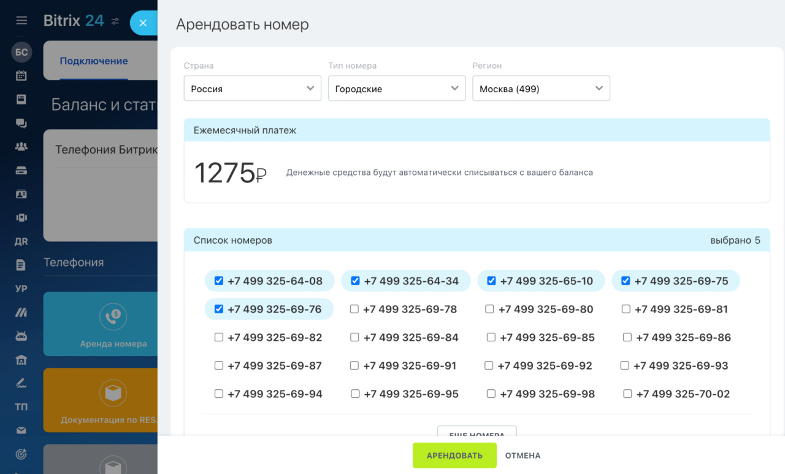Click the 1275₽ monthly payment amount
This screenshot has width=785, height=474.
tap(231, 173)
